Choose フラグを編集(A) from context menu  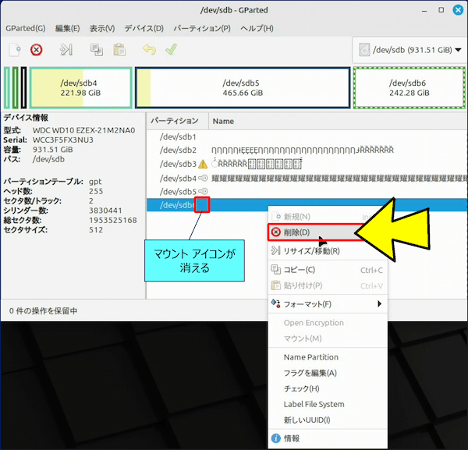[x=310, y=373]
